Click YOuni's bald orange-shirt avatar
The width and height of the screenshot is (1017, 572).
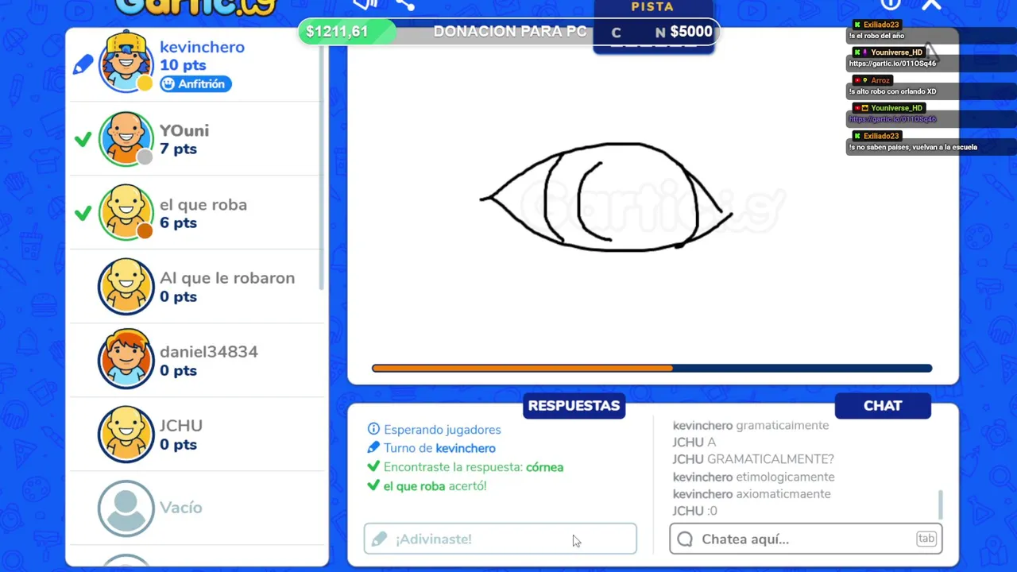[x=126, y=139]
